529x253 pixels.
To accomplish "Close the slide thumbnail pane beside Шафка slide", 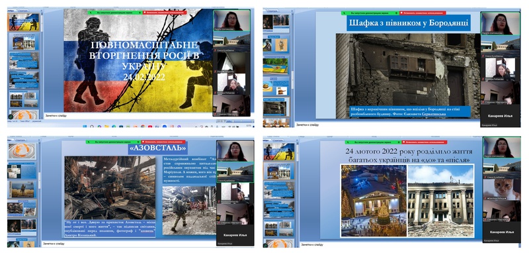I will [292, 11].
